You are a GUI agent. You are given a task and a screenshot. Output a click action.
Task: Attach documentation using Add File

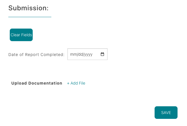point(78,83)
